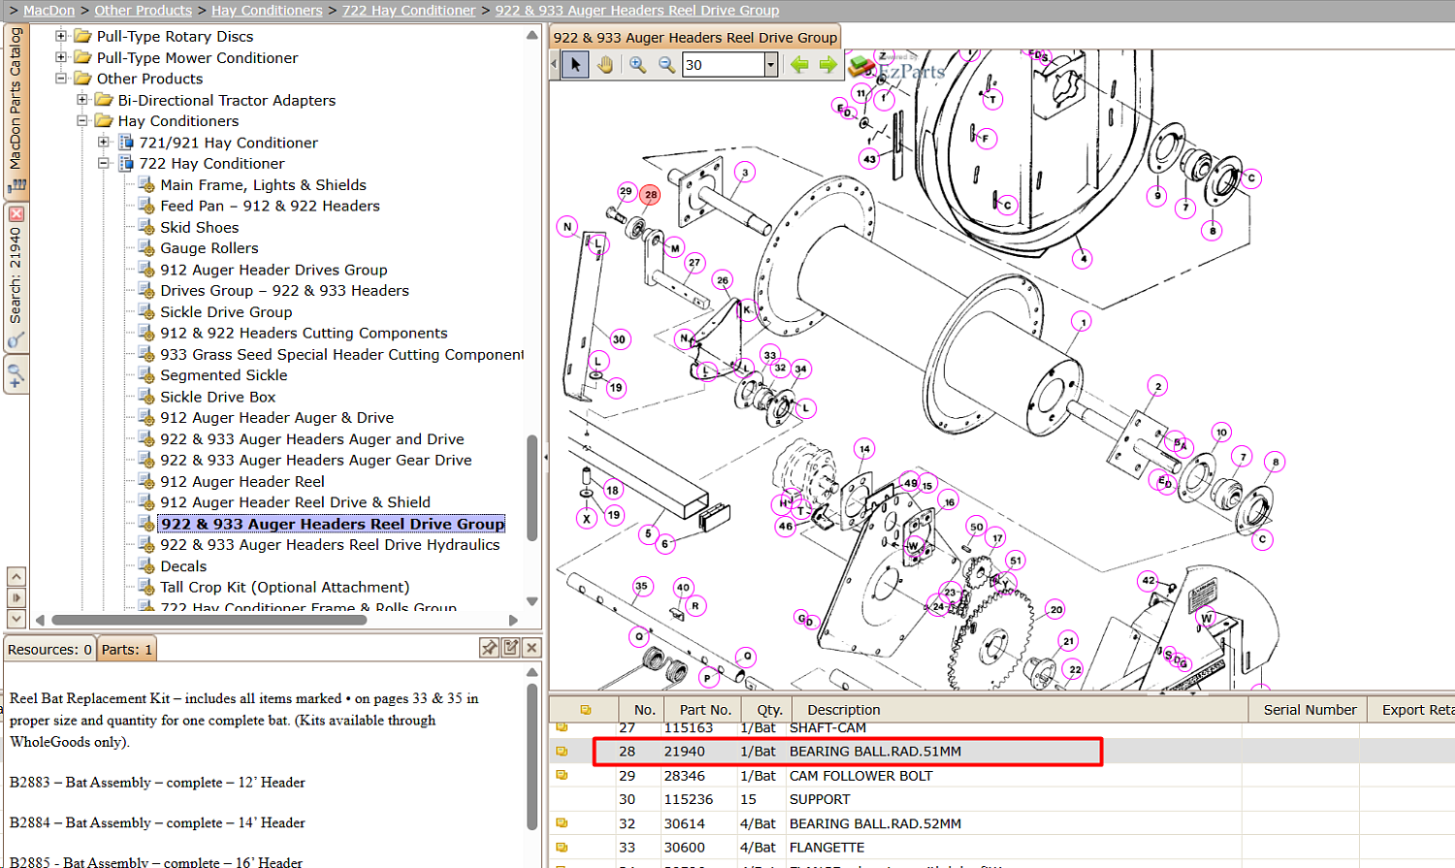Switch to Search: 21940 side tab
The height and width of the screenshot is (868, 1455).
point(16,277)
